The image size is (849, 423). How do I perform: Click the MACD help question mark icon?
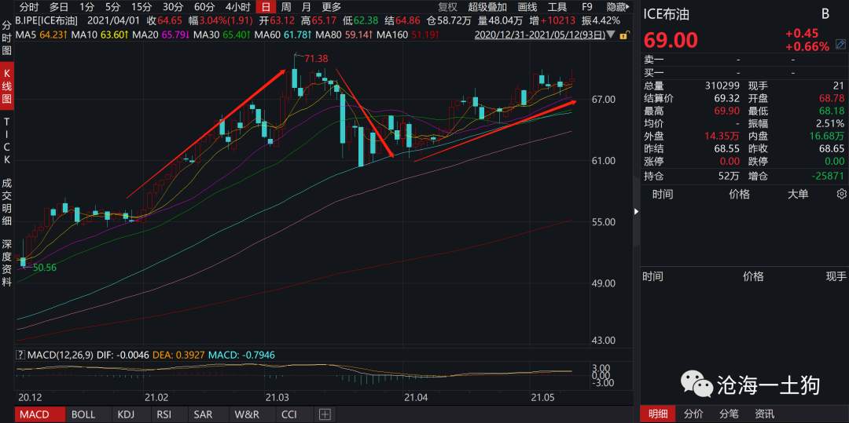tap(20, 356)
